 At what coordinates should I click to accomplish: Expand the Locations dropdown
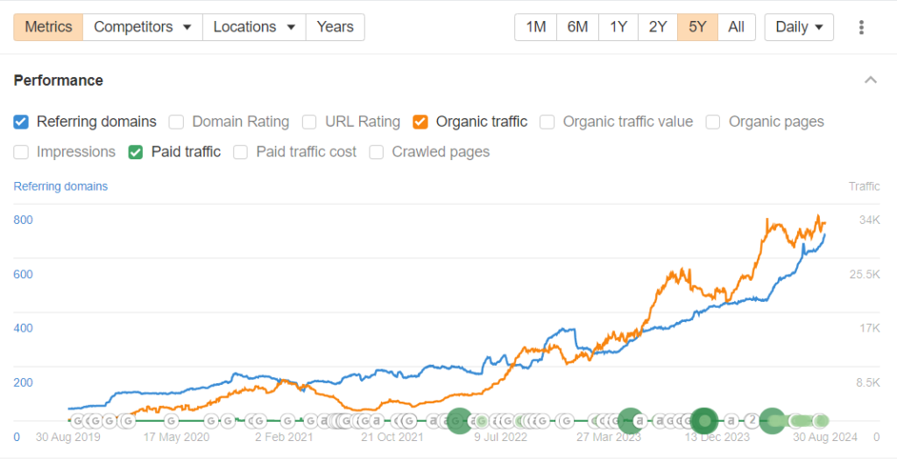(x=253, y=27)
